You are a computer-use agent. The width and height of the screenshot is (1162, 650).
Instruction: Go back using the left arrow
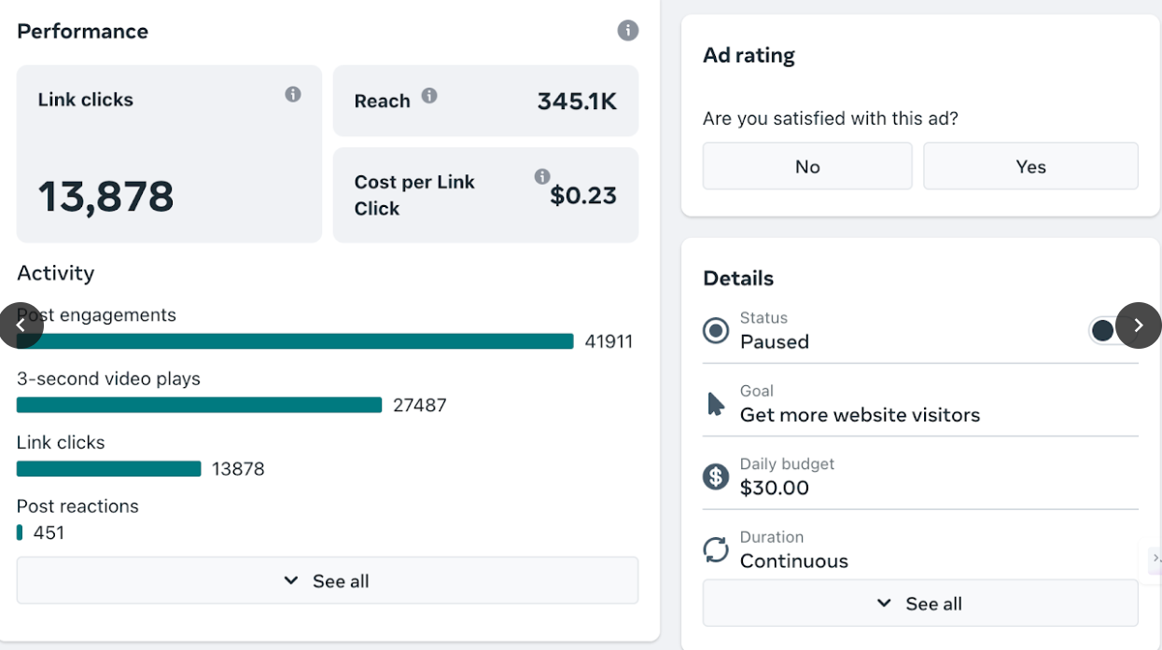tap(21, 325)
